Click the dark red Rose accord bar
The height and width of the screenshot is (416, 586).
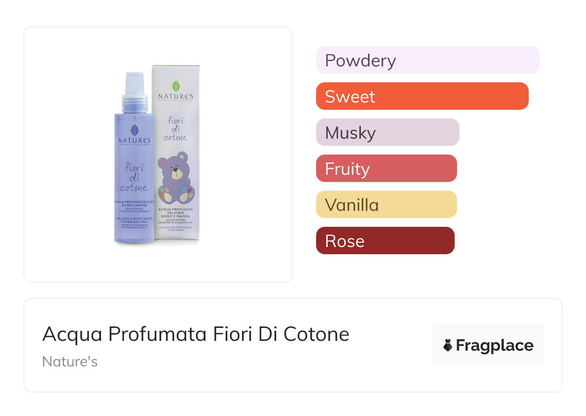385,241
